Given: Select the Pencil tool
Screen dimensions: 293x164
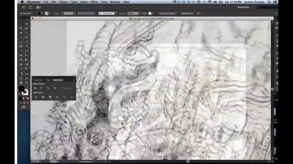Looking at the screenshot, I should point(27,42).
